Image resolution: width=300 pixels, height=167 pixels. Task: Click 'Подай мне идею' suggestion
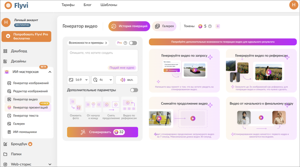point(122,68)
